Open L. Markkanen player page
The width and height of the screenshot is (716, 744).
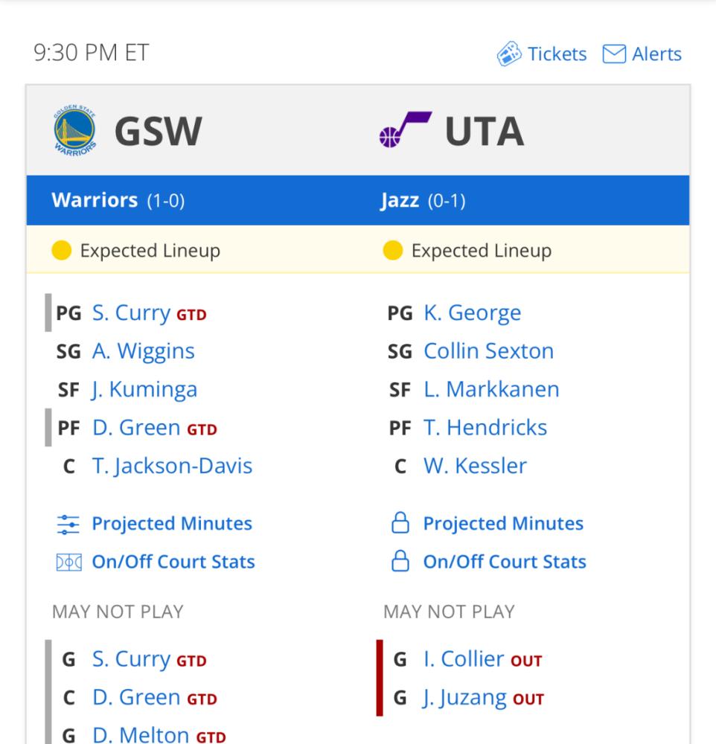[x=491, y=390]
